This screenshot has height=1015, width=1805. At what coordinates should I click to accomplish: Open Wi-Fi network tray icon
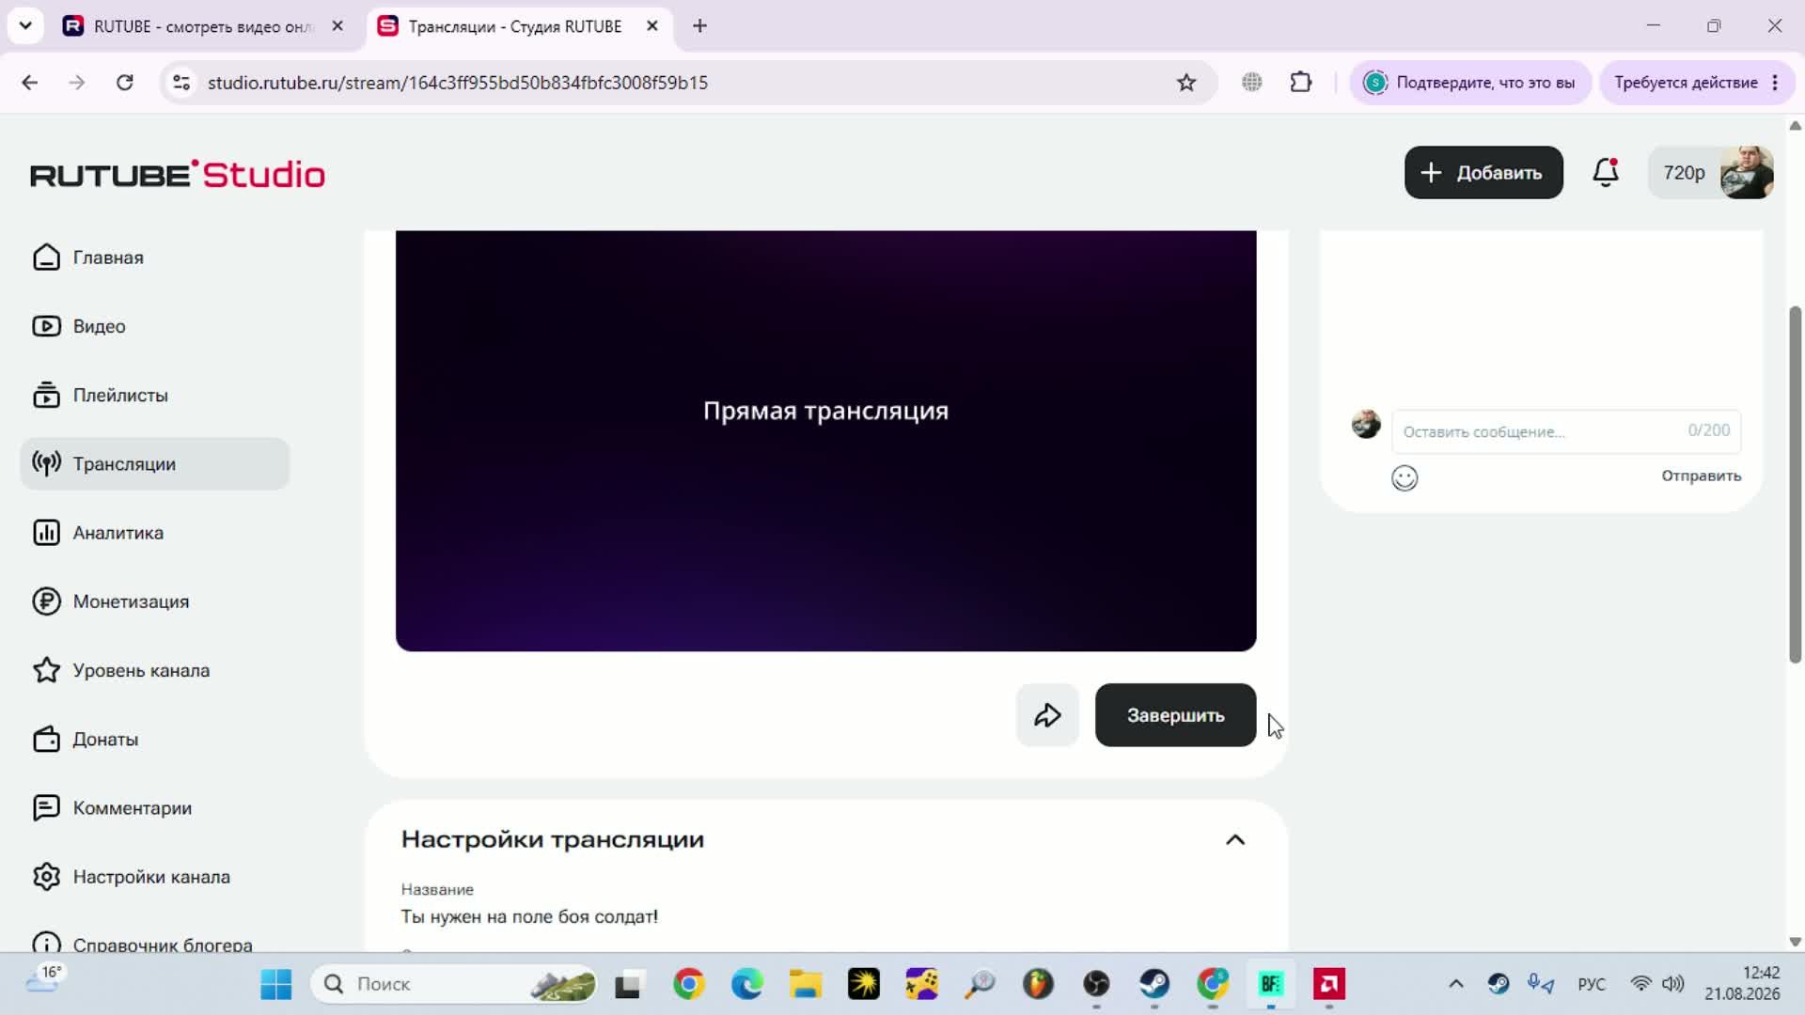(x=1640, y=984)
